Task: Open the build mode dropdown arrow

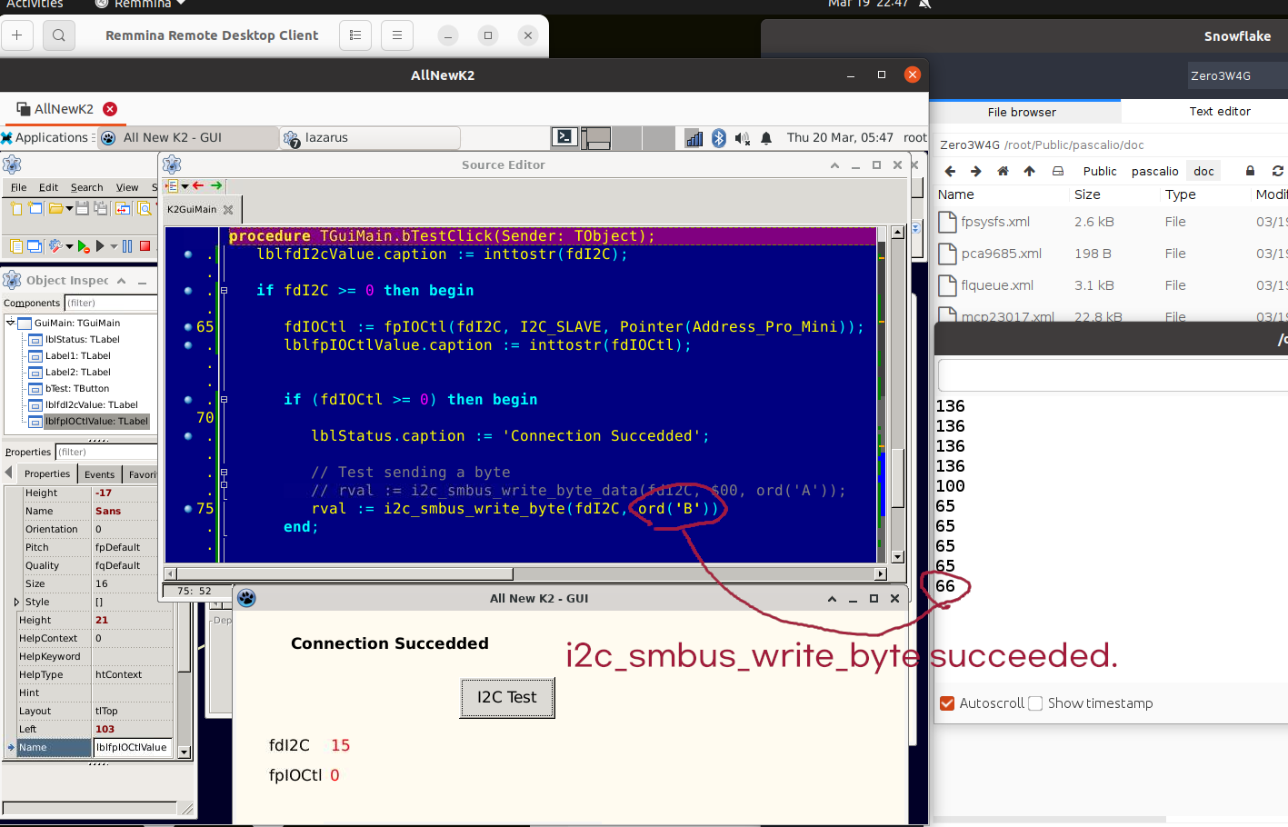Action: tap(69, 246)
